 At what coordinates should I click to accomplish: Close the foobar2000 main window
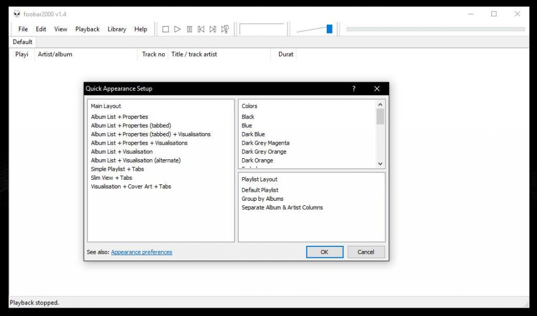click(x=518, y=14)
